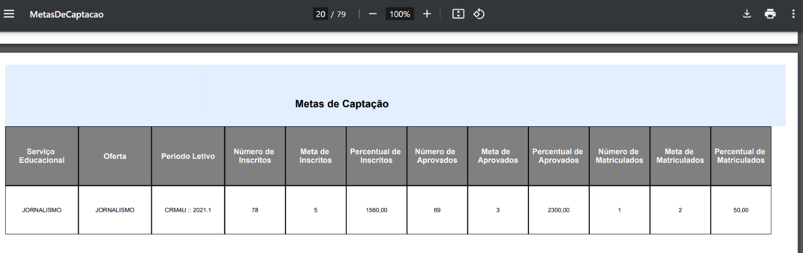Click the MetasDeCaptacao document title

[x=66, y=15]
